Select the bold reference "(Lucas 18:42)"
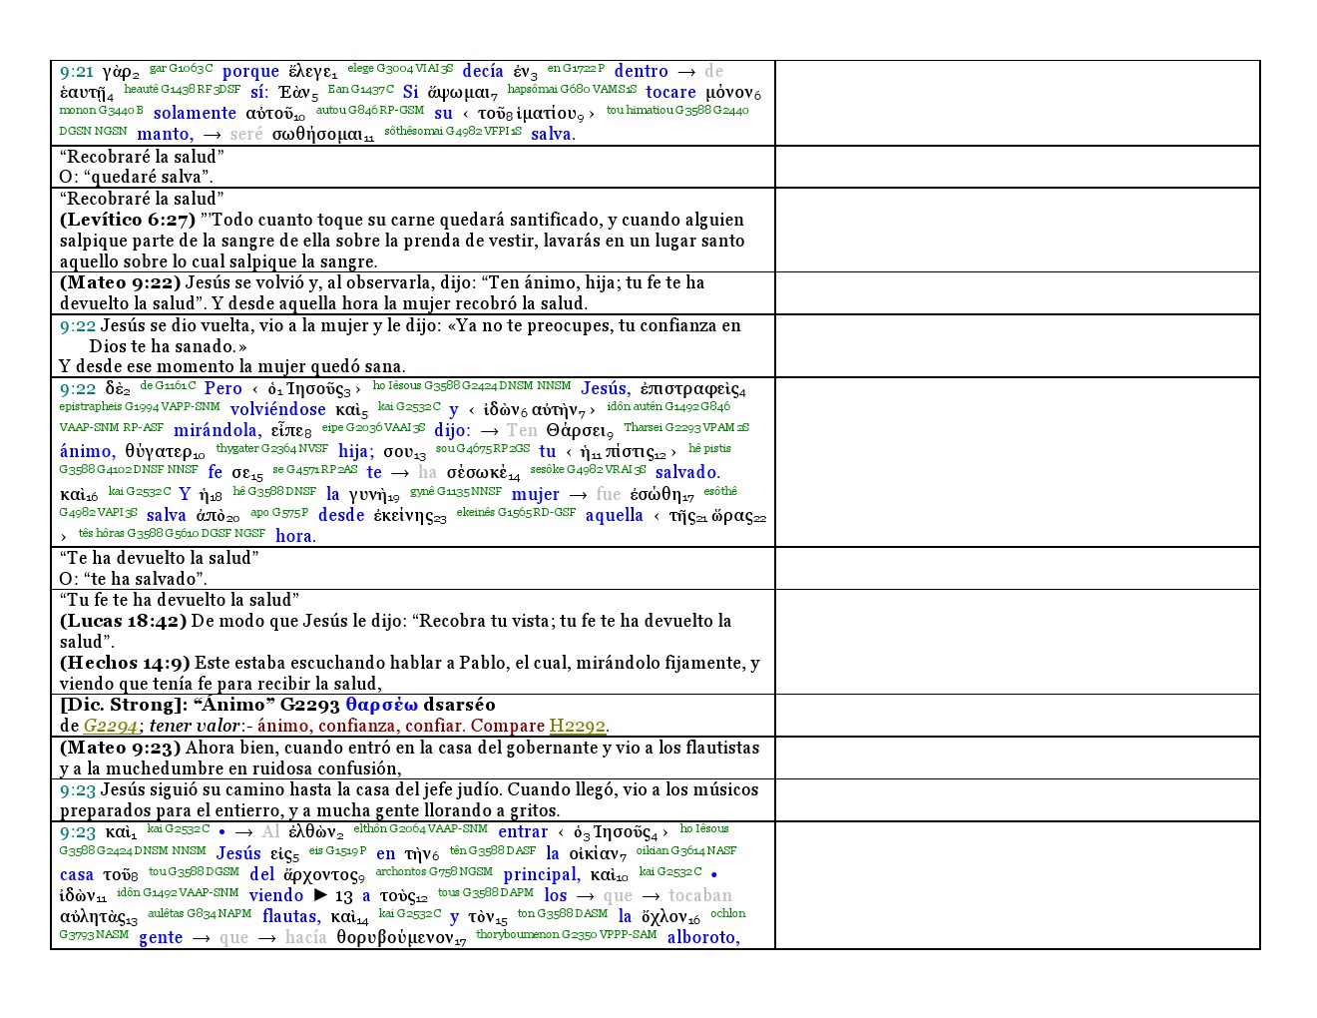1317x1018 pixels. coord(123,621)
